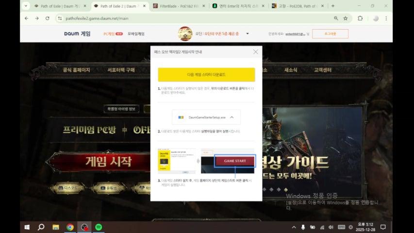Open the tab search dropdown at far left

25,6
